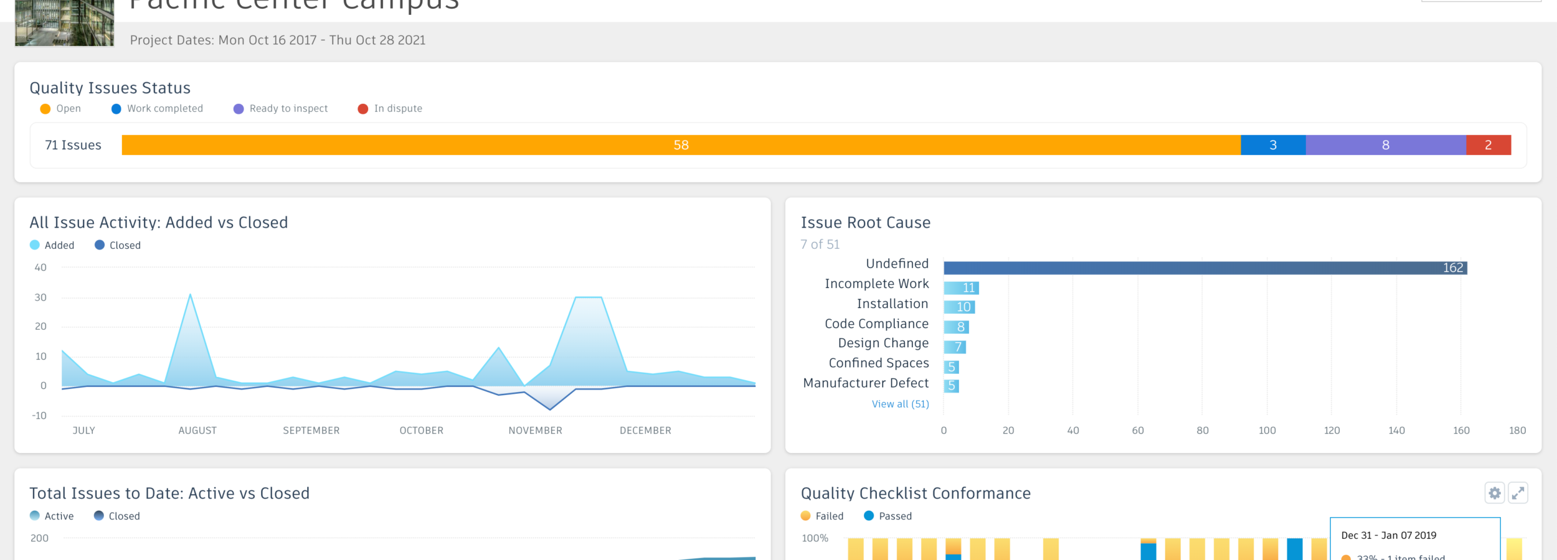
Task: Hide Closed series in Added vs Closed chart
Action: tap(118, 245)
